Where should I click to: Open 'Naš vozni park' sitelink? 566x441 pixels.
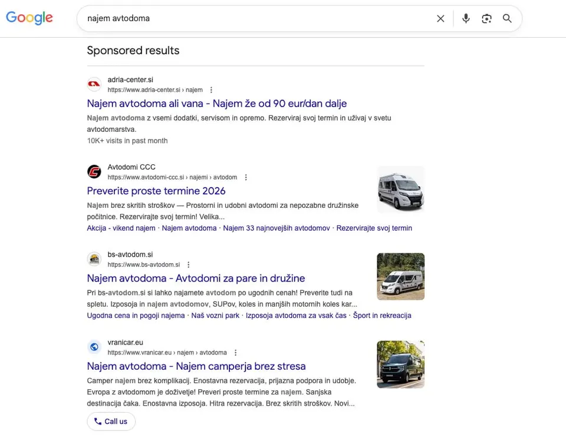[x=215, y=316]
